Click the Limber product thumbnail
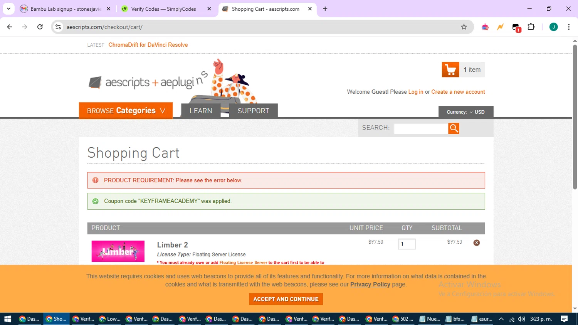578x325 pixels. point(118,251)
